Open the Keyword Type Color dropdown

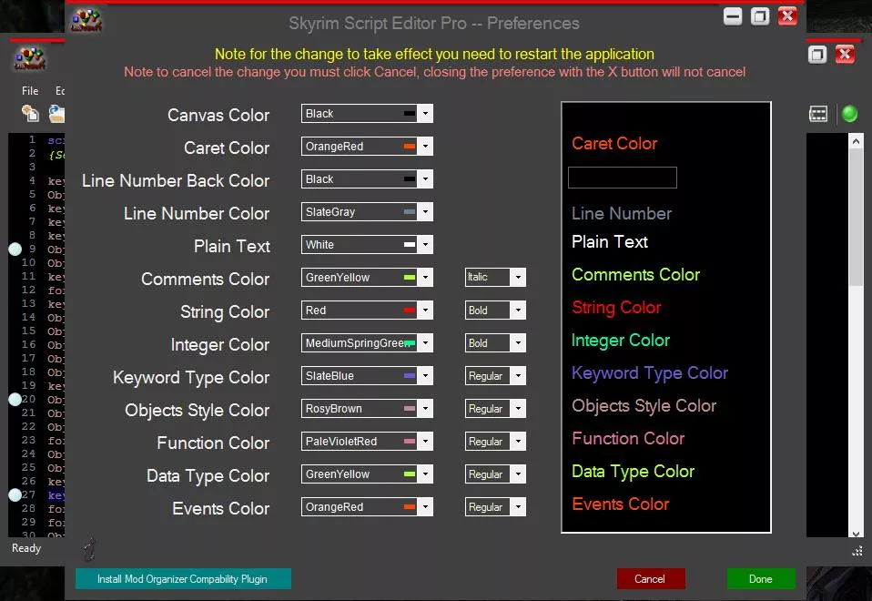(x=425, y=375)
